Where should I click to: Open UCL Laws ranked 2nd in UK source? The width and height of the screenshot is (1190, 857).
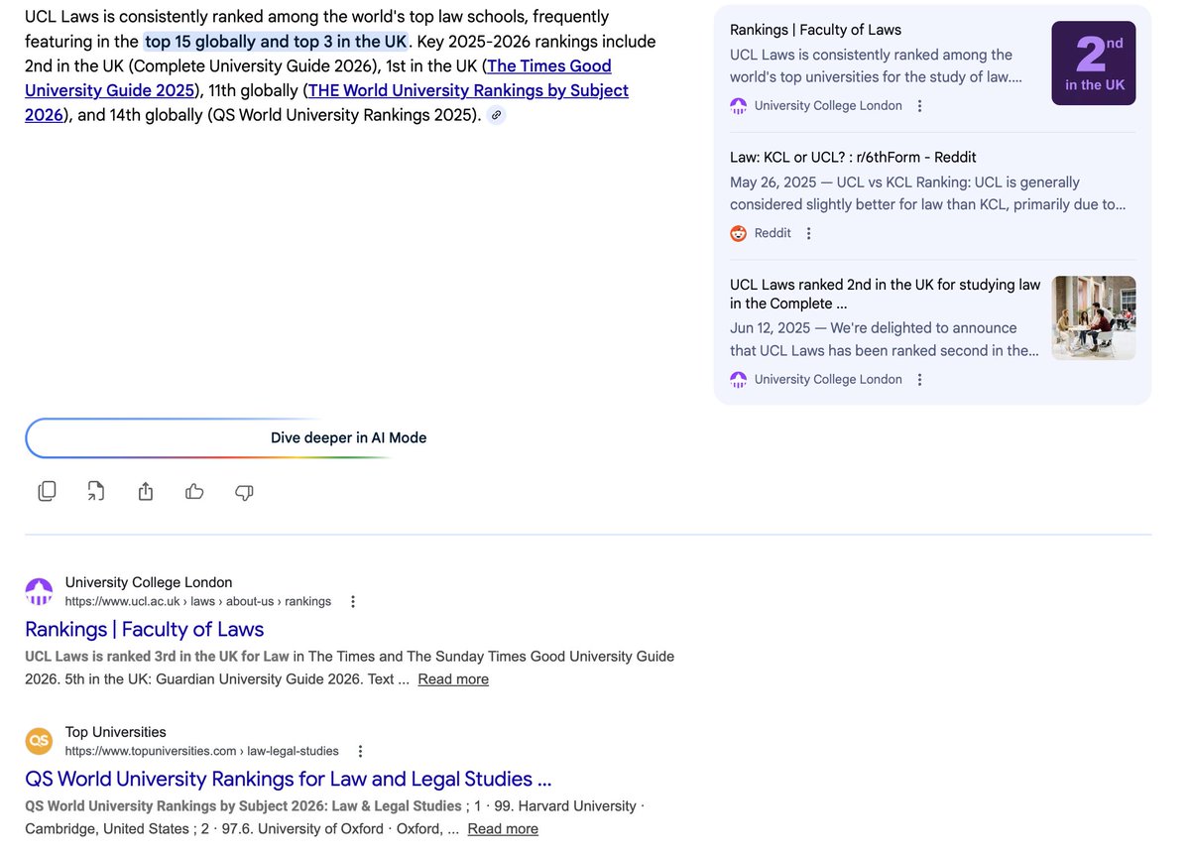pos(886,295)
